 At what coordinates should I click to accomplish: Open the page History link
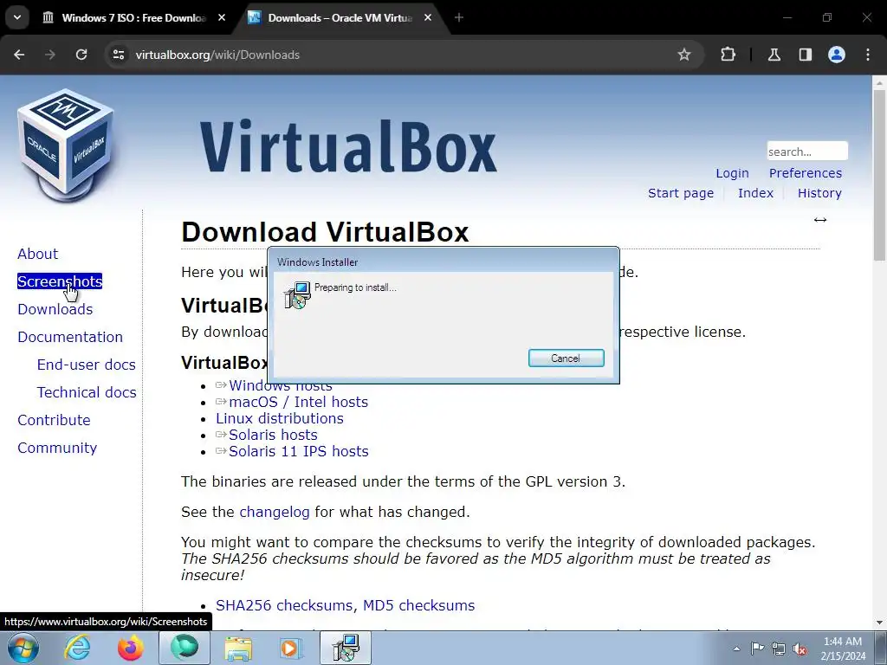coord(819,193)
